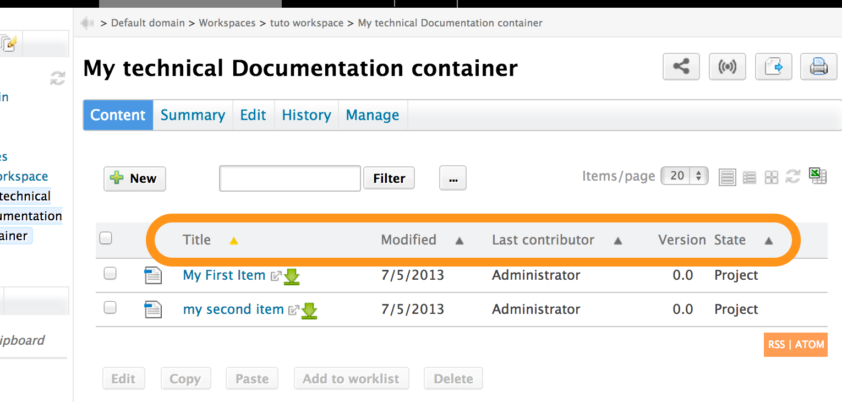Viewport: 842px width, 402px height.
Task: Toggle the select-all header checkbox
Action: [x=106, y=238]
